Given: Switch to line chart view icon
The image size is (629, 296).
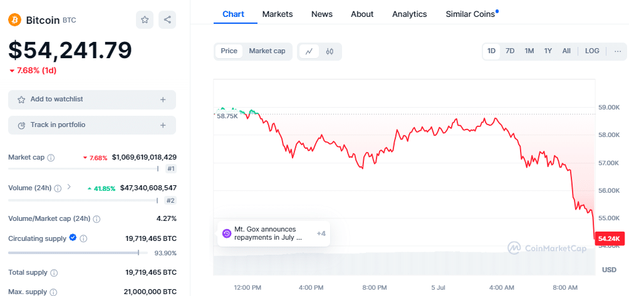Looking at the screenshot, I should [309, 51].
